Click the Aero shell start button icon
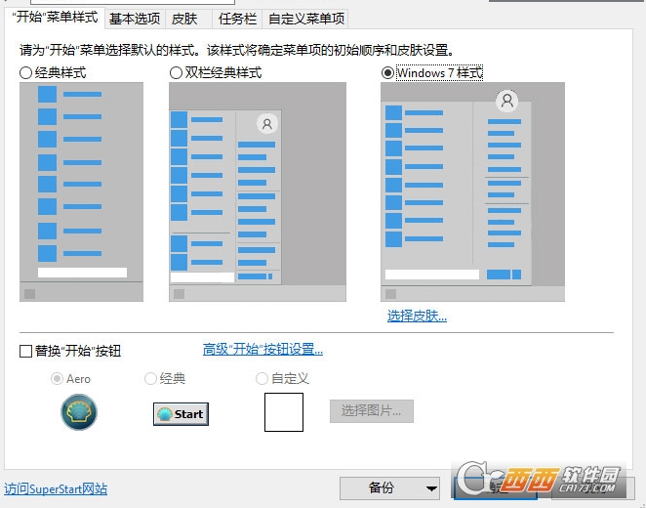Image resolution: width=646 pixels, height=508 pixels. (79, 412)
